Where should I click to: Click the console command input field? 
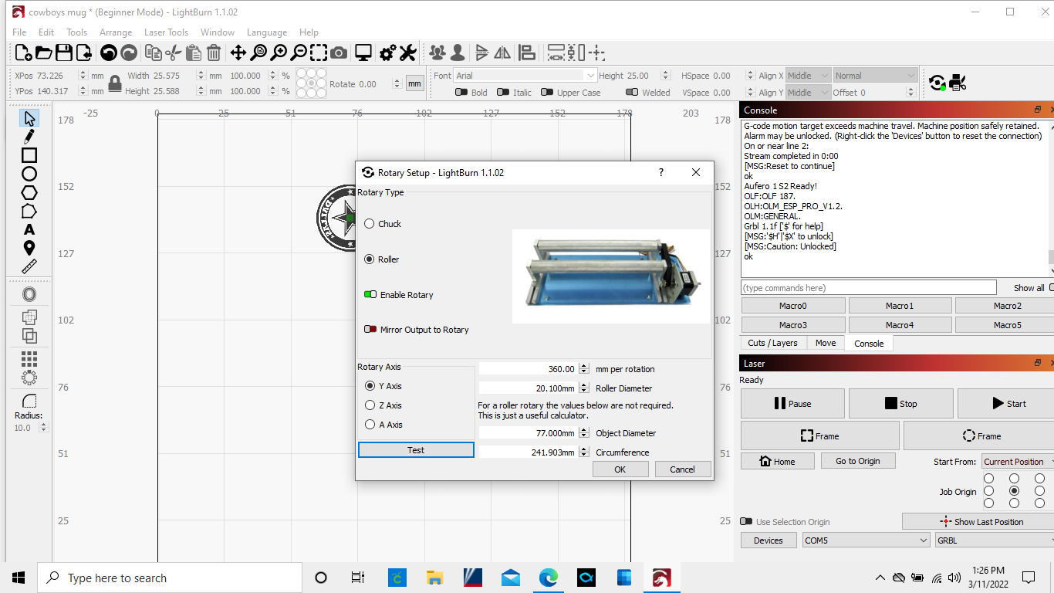(x=868, y=288)
